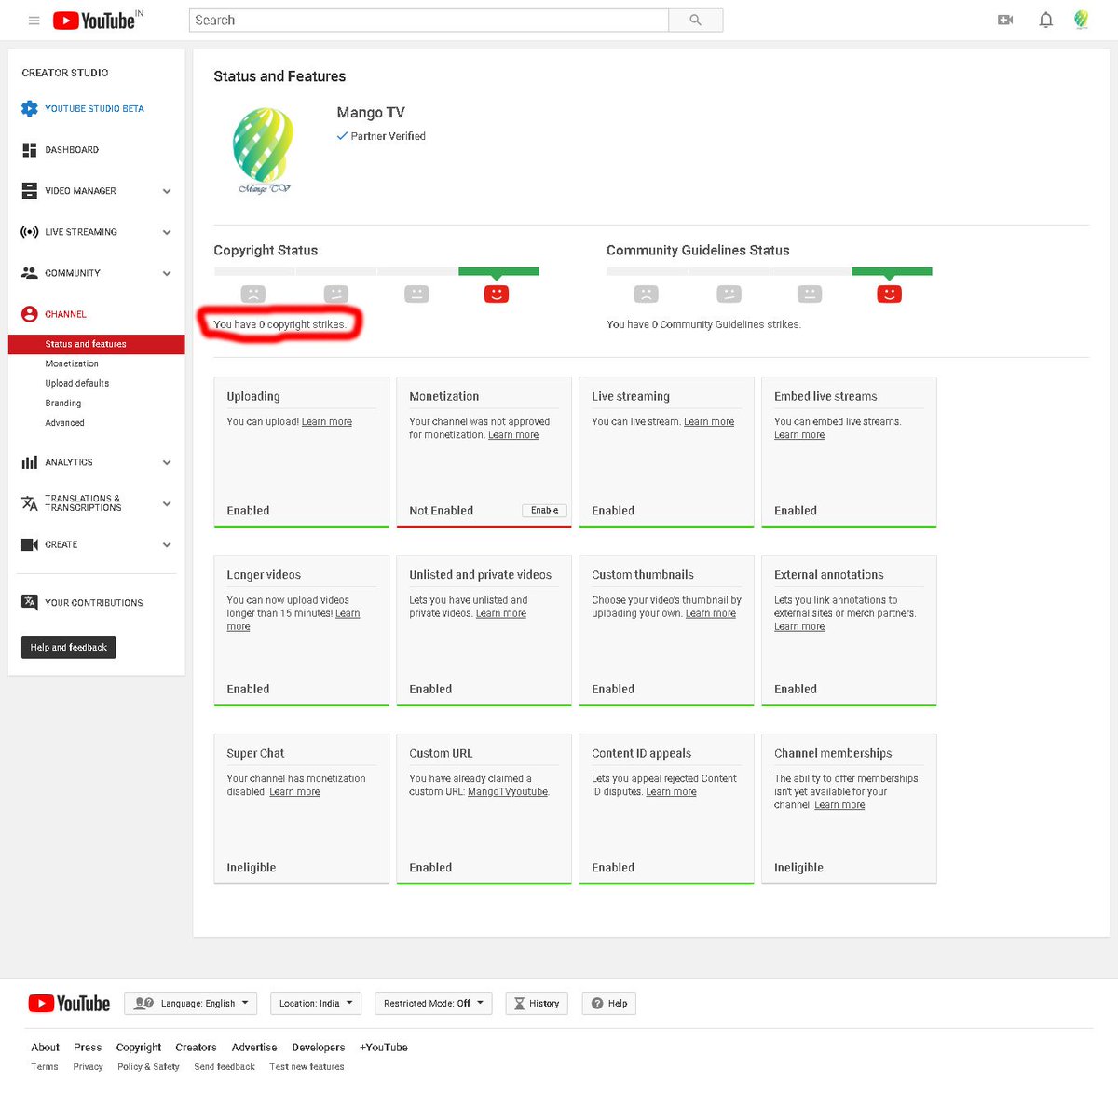Go to Dashboard in sidebar
Screen dimensions: 1118x1097
tap(72, 149)
